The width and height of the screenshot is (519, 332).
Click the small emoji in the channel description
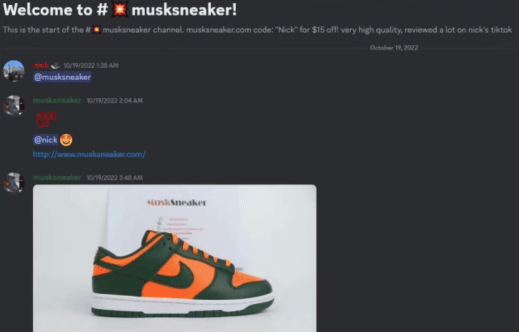pyautogui.click(x=96, y=30)
